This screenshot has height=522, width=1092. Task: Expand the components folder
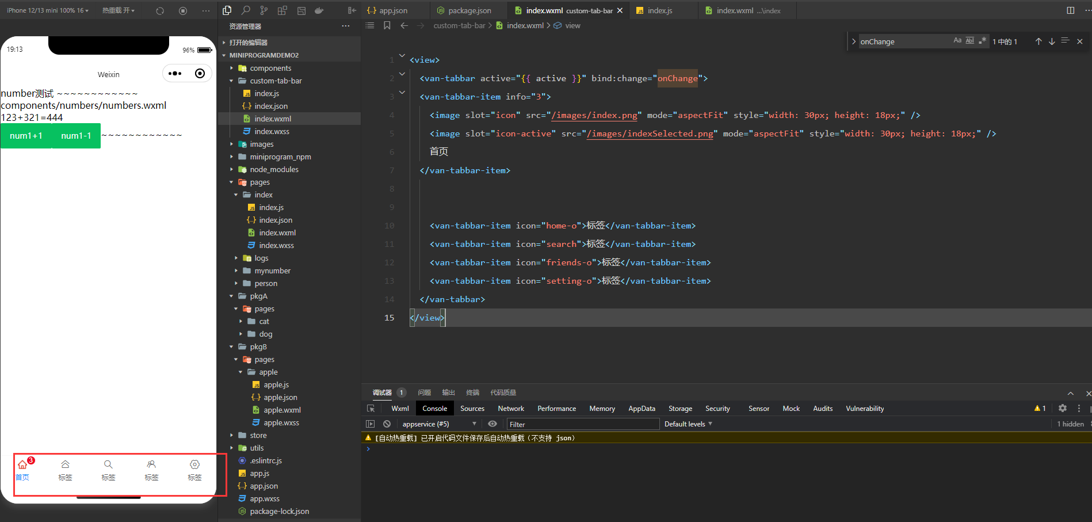270,68
